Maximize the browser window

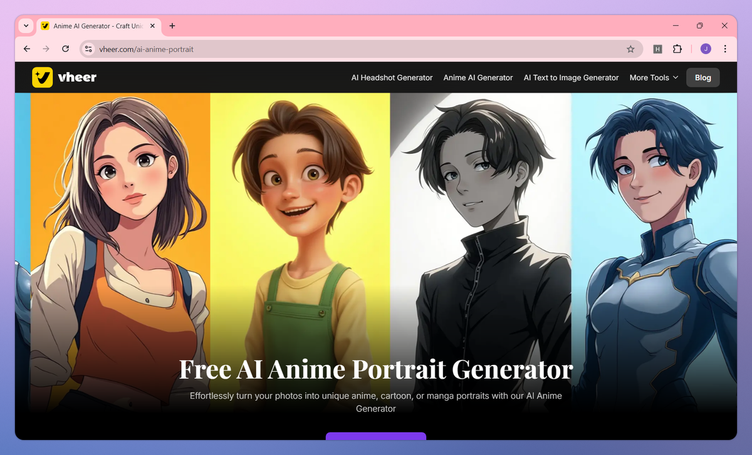[x=700, y=26]
